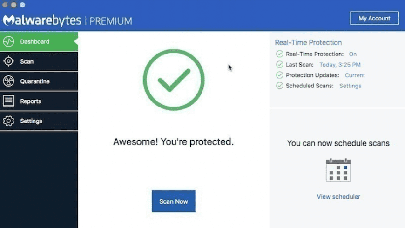Click the Settings gear icon
The width and height of the screenshot is (405, 228).
click(x=8, y=121)
